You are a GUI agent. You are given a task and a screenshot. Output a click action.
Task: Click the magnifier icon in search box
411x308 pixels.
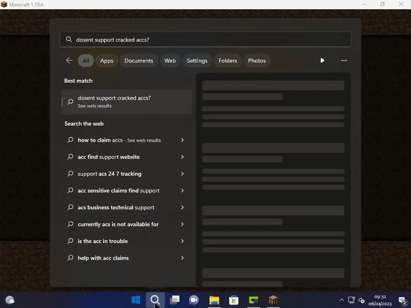[x=69, y=39]
